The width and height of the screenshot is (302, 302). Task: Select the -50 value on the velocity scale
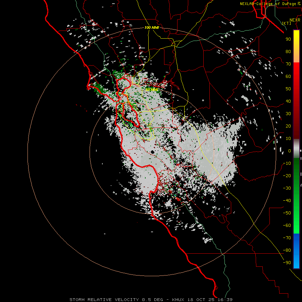pos(287,213)
